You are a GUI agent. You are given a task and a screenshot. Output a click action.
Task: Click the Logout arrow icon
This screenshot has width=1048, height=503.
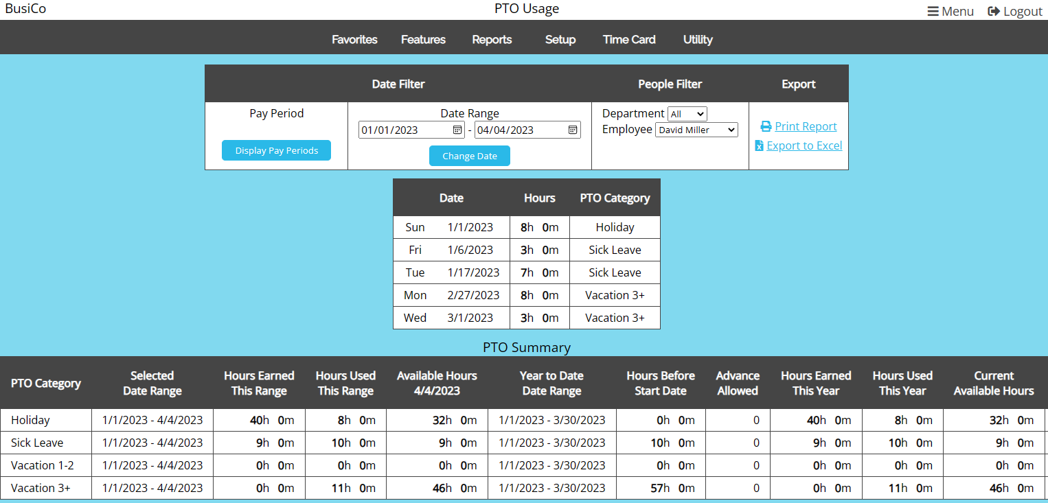994,12
